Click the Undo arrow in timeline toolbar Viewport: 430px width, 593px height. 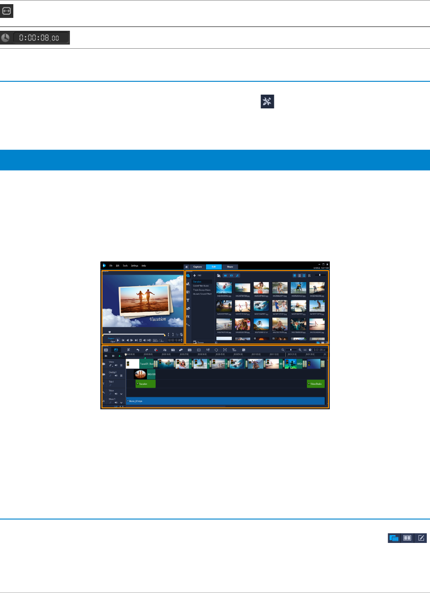[x=138, y=350]
